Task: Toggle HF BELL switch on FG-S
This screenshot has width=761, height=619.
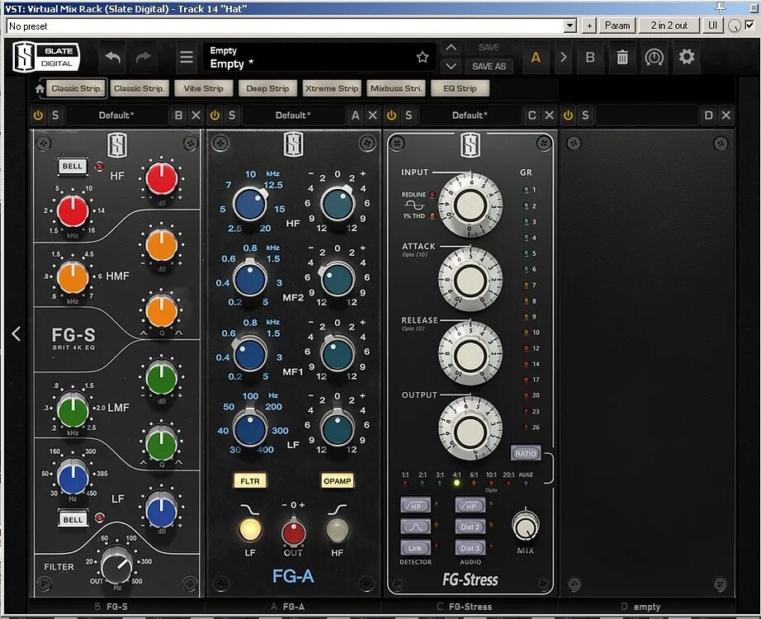Action: pos(73,166)
